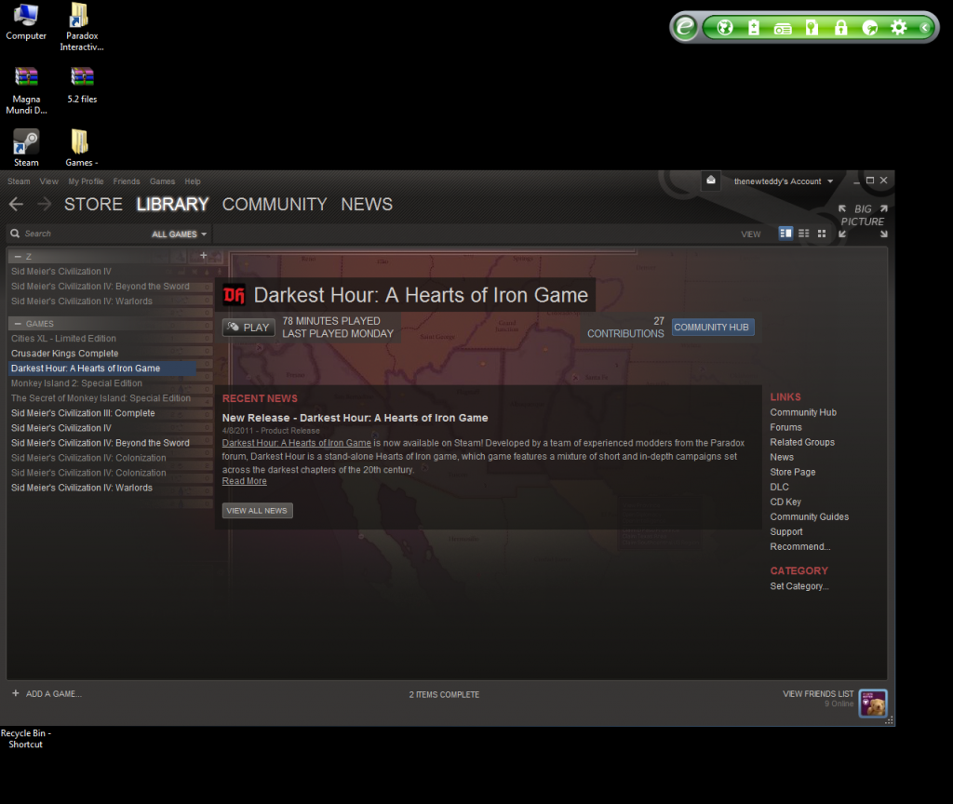
Task: Open the COMMUNITY tab
Action: [x=275, y=204]
